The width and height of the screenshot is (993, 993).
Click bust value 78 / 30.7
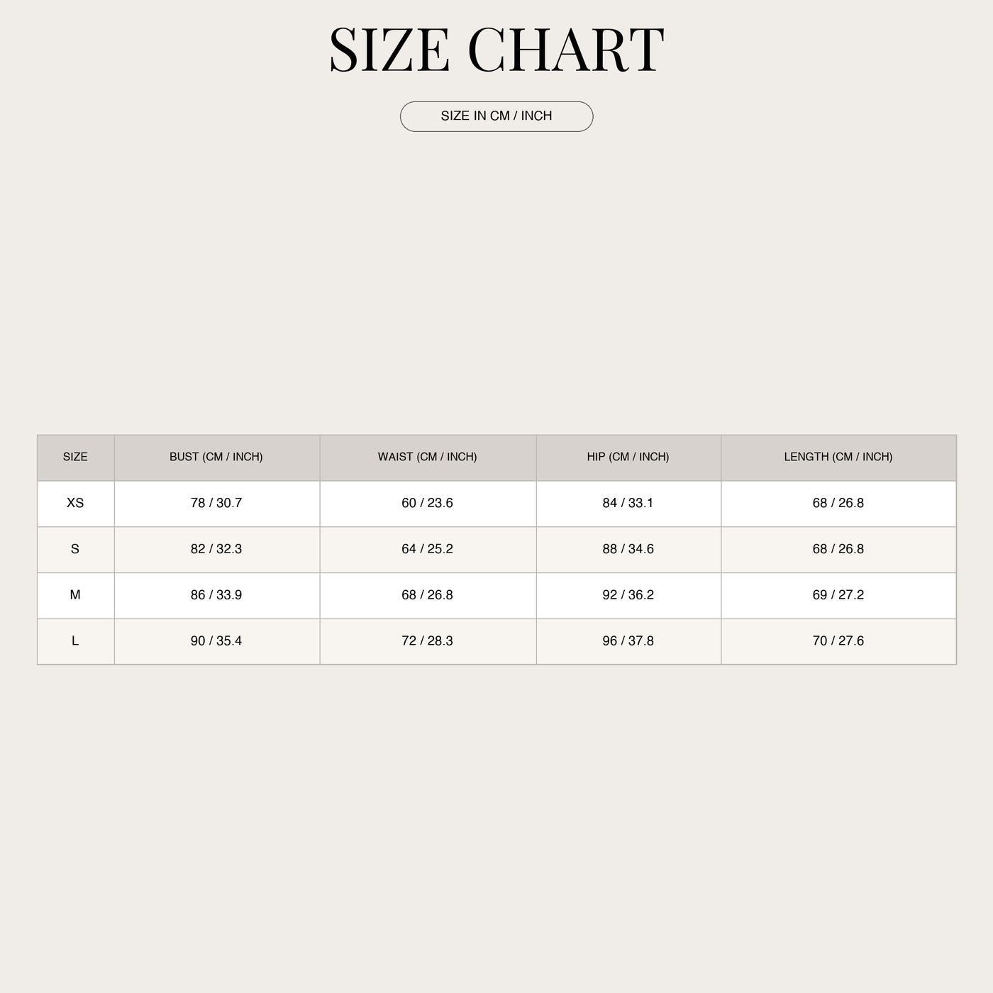[x=216, y=503]
